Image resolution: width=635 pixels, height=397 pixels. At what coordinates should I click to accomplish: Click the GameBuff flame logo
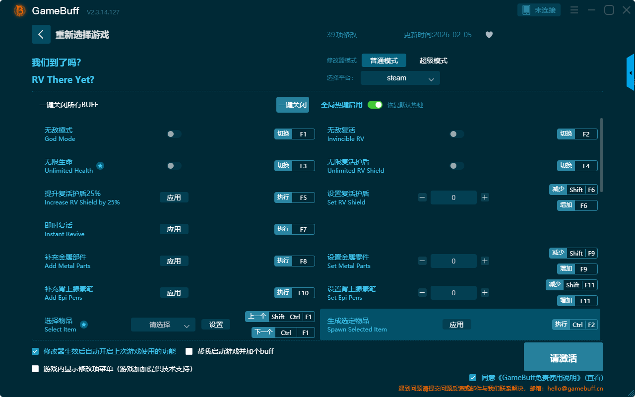20,10
